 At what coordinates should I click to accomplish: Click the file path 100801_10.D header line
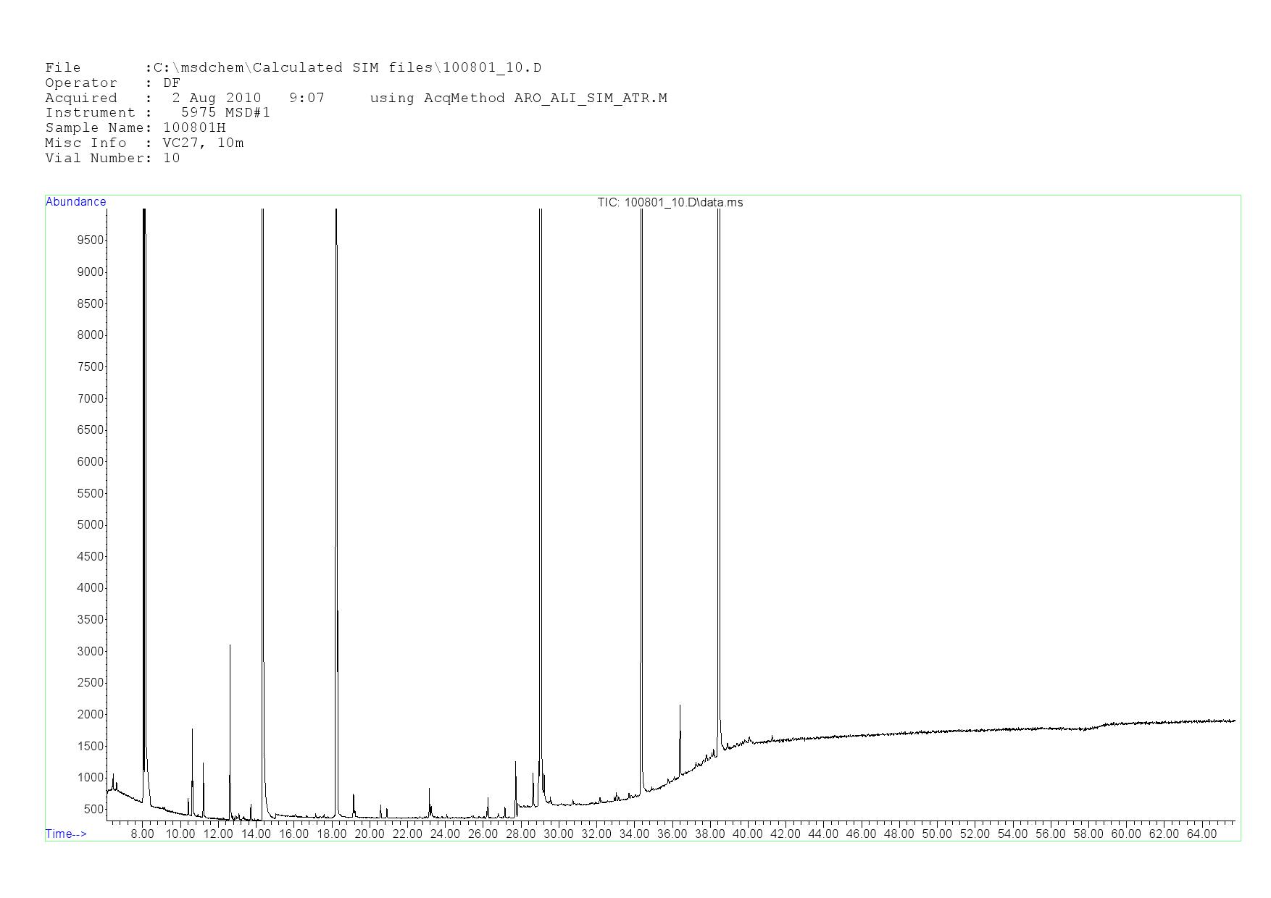(293, 67)
